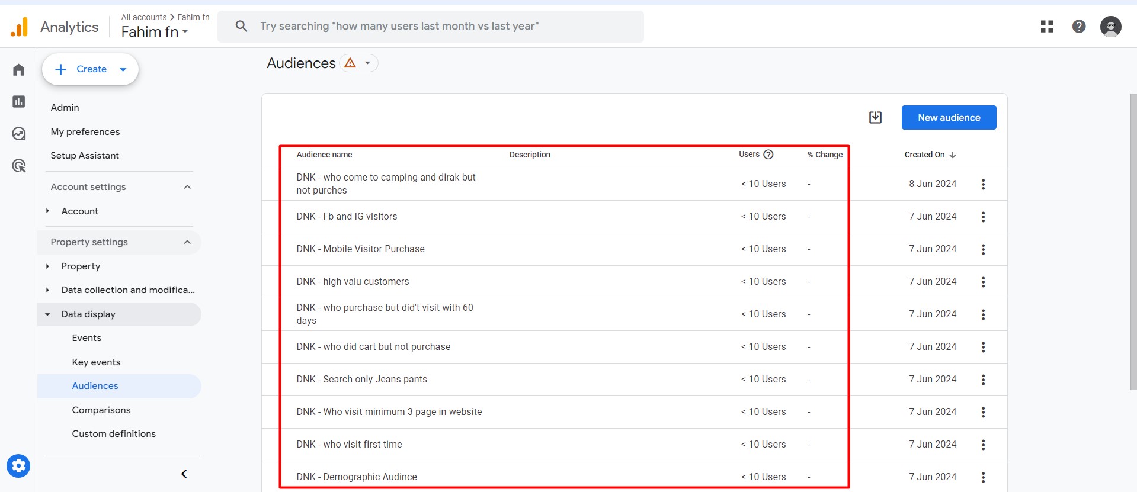Open DNK - who did cart but not purchase
The height and width of the screenshot is (492, 1137).
click(373, 347)
